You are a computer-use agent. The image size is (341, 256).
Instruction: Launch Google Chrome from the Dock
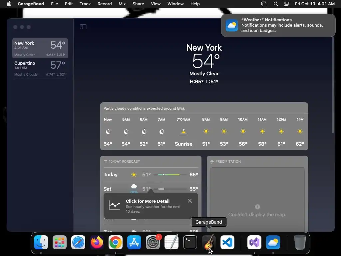pos(116,242)
